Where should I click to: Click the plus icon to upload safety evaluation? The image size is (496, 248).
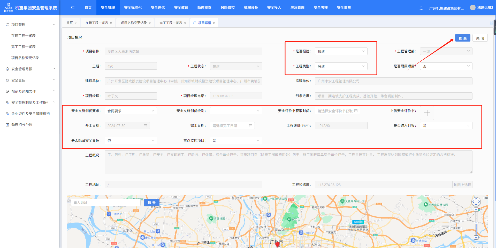click(x=427, y=113)
